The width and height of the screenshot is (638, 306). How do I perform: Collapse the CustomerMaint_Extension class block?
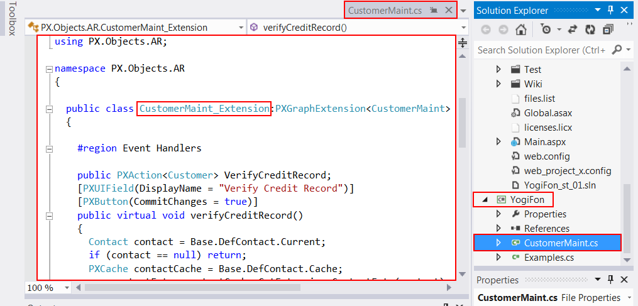point(49,109)
